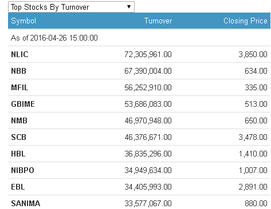
Task: Click the MFIL stock symbol
Action: [19, 87]
